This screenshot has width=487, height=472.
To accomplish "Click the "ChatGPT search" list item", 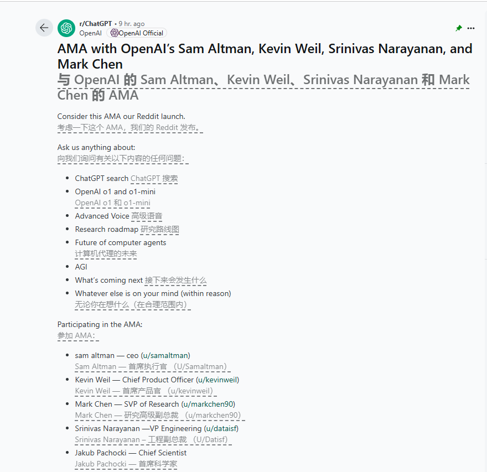I will point(101,178).
